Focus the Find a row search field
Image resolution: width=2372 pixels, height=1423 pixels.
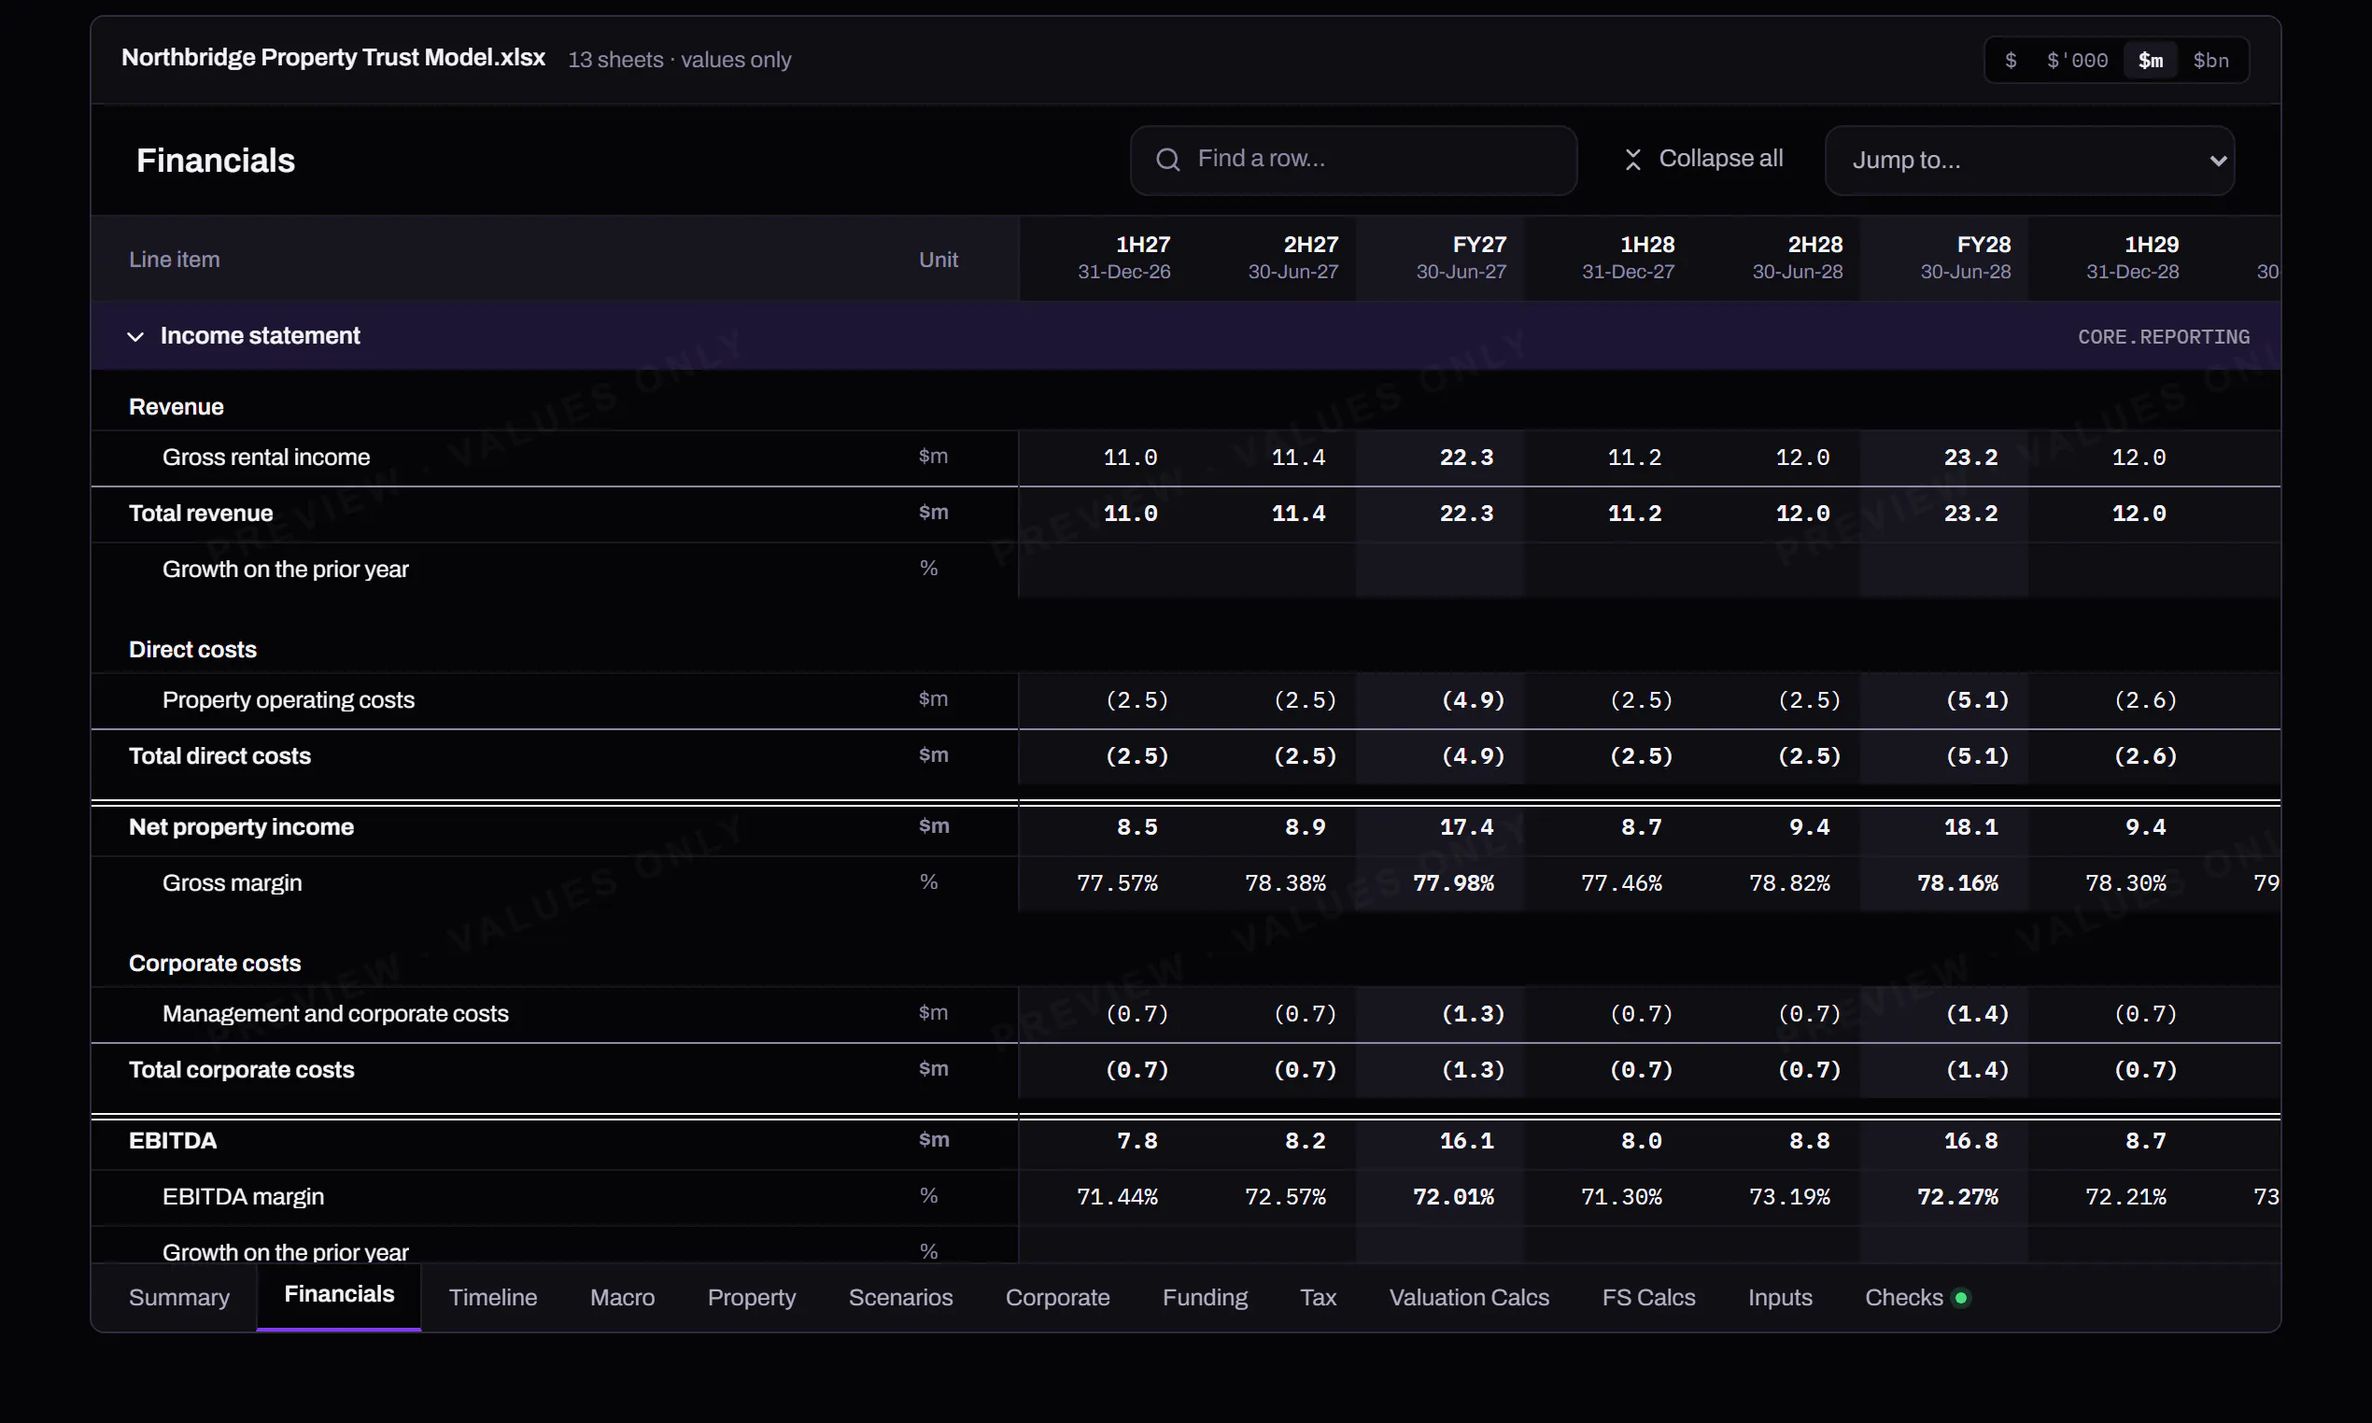tap(1353, 161)
